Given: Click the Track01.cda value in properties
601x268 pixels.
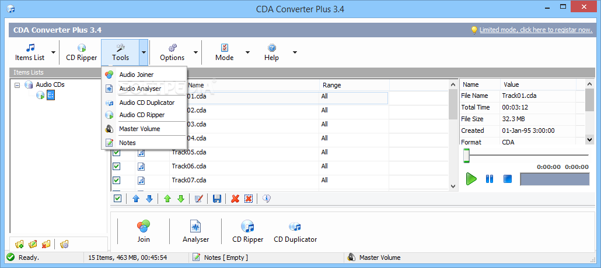Looking at the screenshot, I should (x=519, y=96).
